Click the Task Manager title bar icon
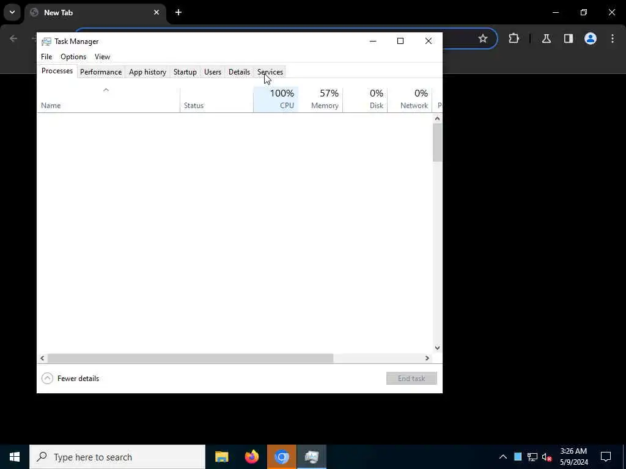Screen dimensions: 626x469 click(46, 42)
